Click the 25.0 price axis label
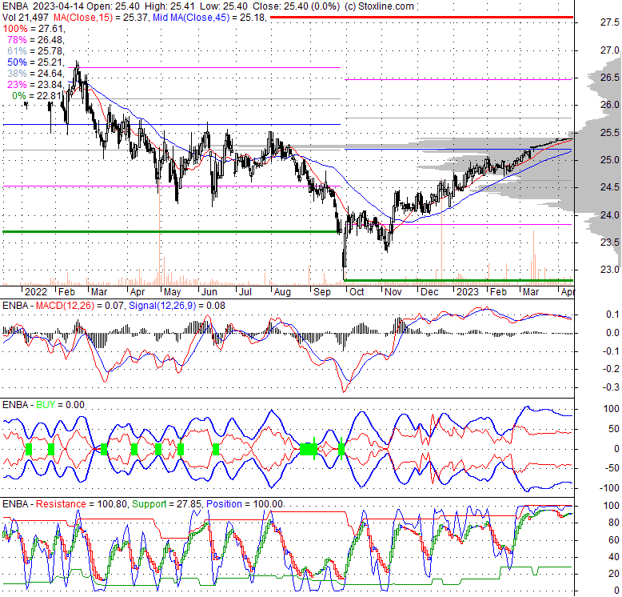Image resolution: width=622 pixels, height=597 pixels. click(x=609, y=159)
